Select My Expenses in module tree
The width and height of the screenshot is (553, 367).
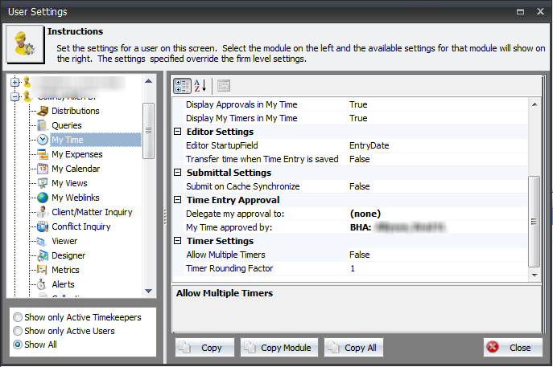[x=76, y=154]
